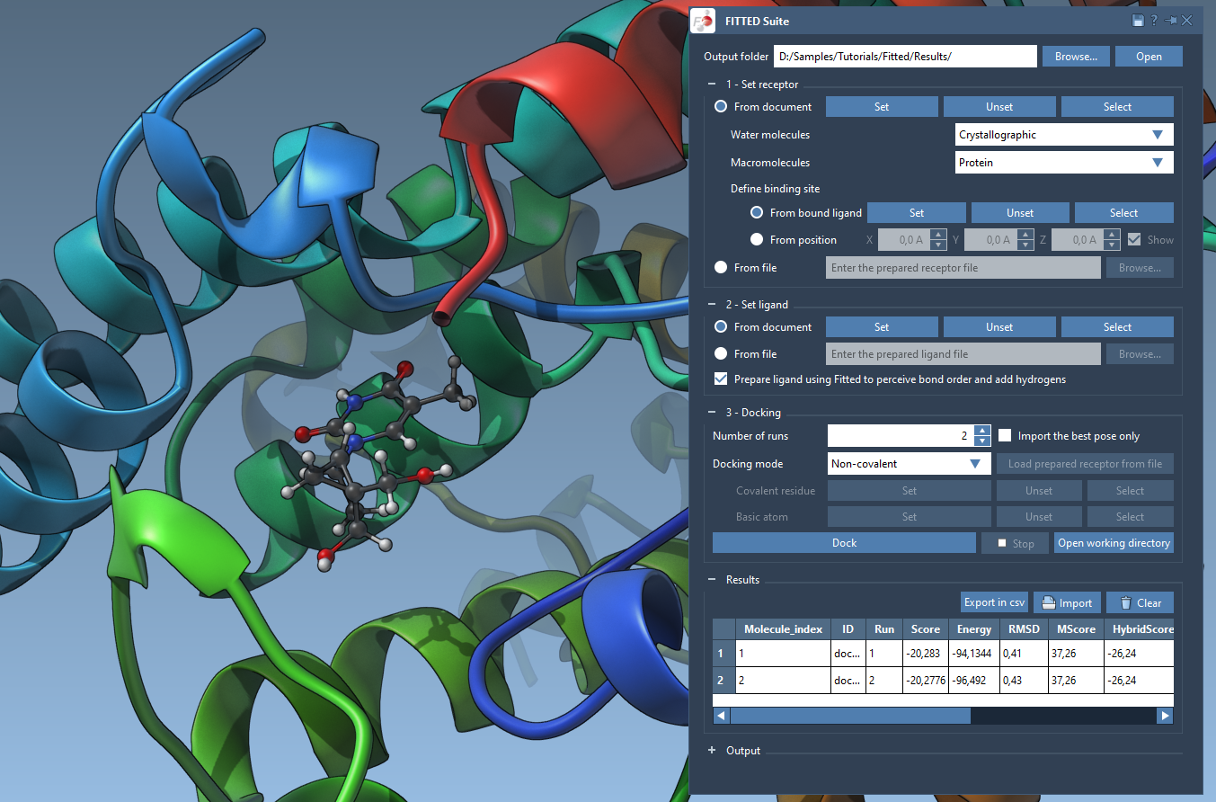This screenshot has height=802, width=1216.
Task: Click Set in the Set ligand section
Action: coord(882,327)
